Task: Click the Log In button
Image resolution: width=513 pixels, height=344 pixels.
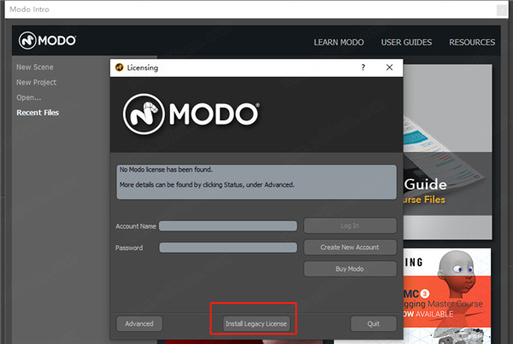Action: (350, 225)
